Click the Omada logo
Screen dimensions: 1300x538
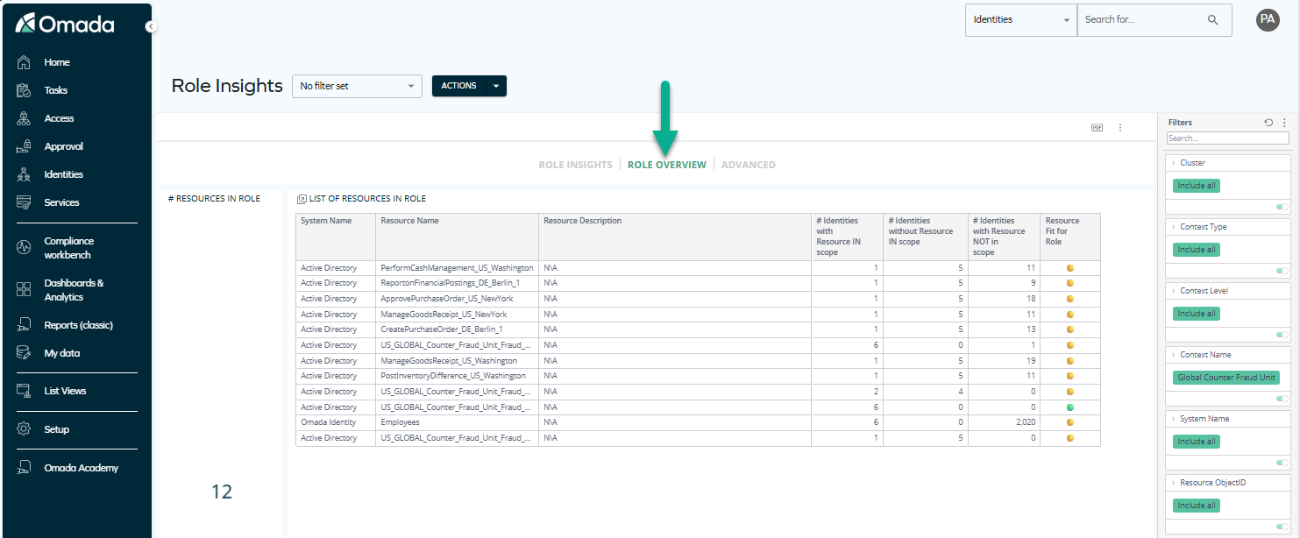click(x=65, y=24)
